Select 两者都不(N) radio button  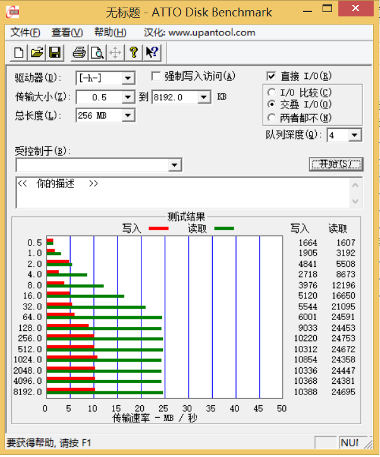(271, 118)
